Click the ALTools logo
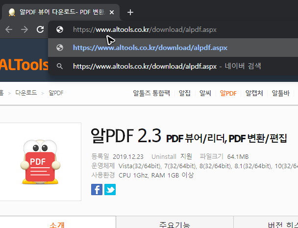 (x=24, y=65)
